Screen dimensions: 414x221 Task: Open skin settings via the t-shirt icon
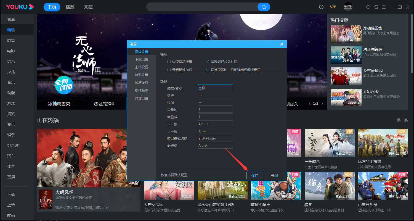point(376,7)
